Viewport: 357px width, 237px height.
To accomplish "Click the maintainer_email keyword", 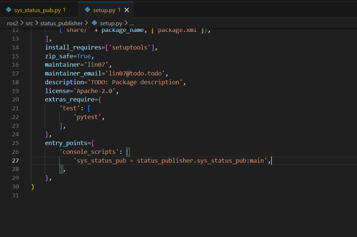I will click(x=73, y=73).
